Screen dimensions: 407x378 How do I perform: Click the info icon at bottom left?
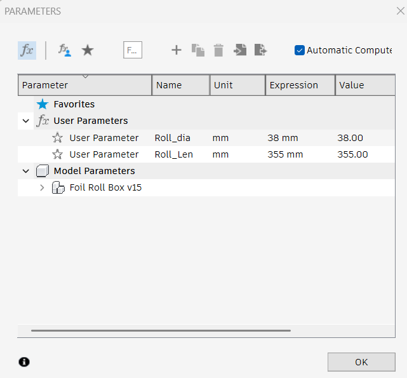(x=24, y=362)
